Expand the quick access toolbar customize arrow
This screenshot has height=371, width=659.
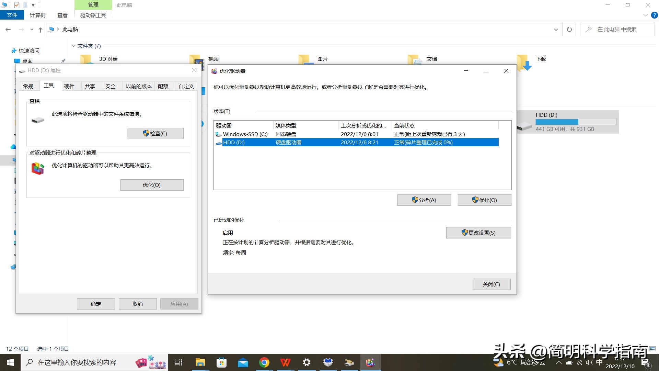(x=33, y=5)
